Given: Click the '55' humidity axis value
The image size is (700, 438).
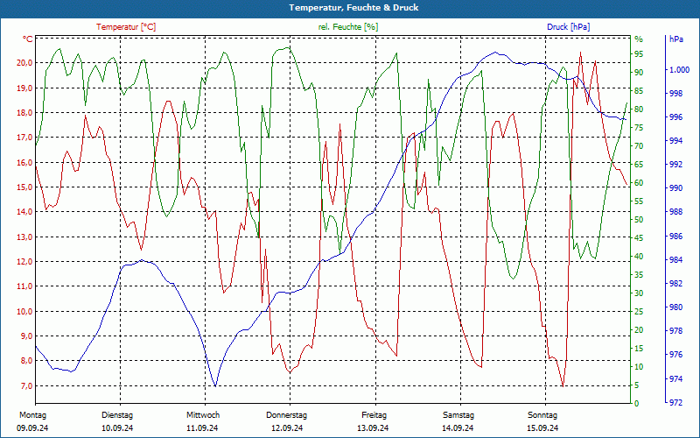Looking at the screenshot, I should 639,201.
